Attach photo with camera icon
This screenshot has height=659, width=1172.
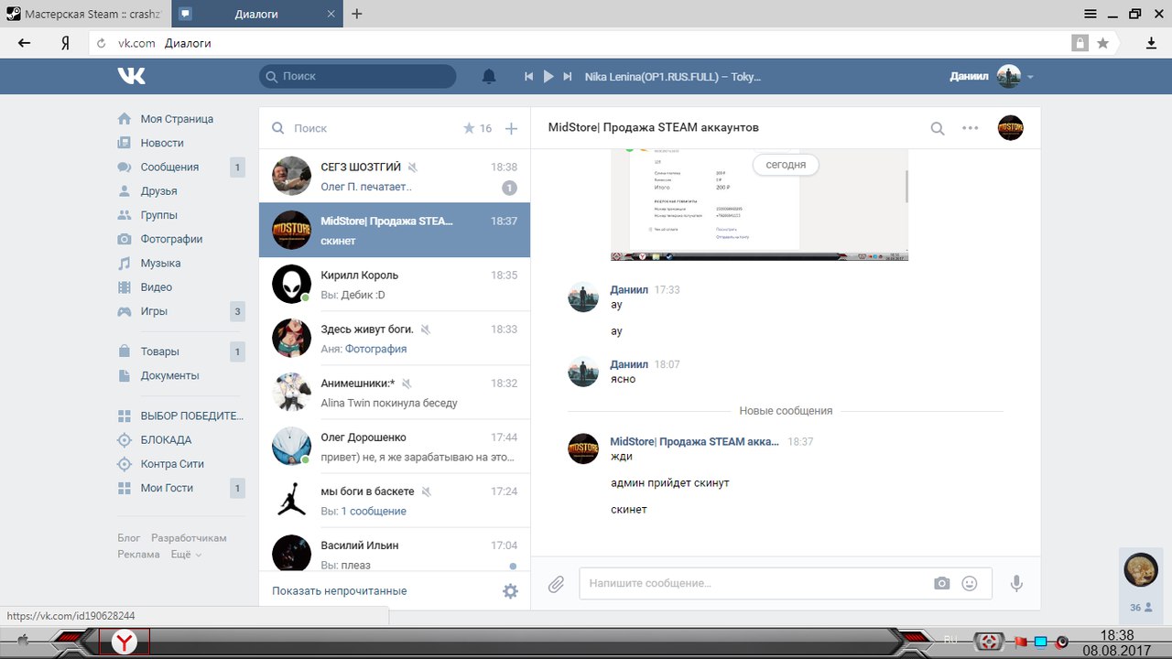(x=942, y=583)
